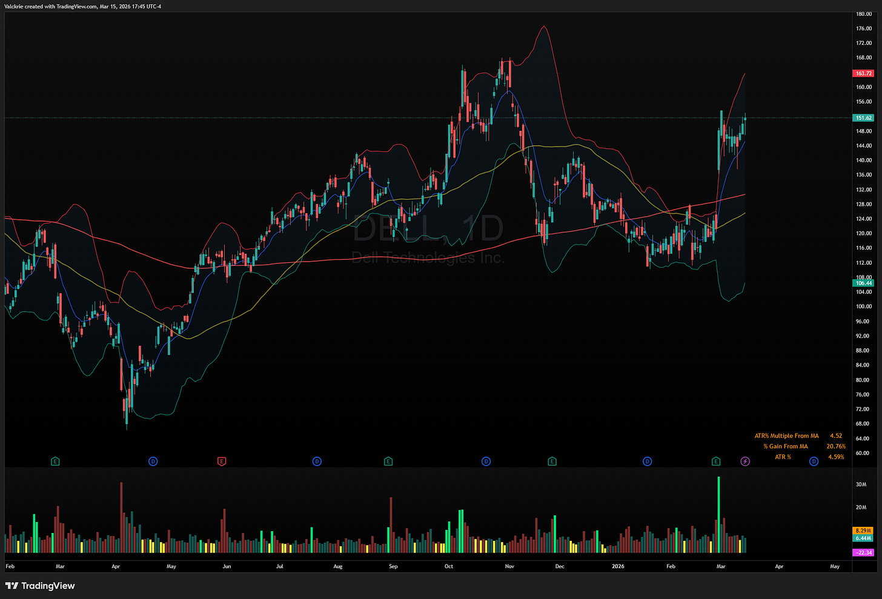This screenshot has width=882, height=599.
Task: Click the green earnings marker in late August
Action: click(388, 462)
